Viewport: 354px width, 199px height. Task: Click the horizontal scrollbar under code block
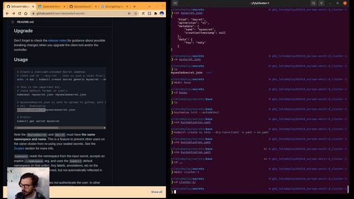38,128
